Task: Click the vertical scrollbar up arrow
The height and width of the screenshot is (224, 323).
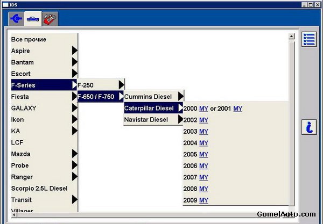Action: (x=291, y=37)
